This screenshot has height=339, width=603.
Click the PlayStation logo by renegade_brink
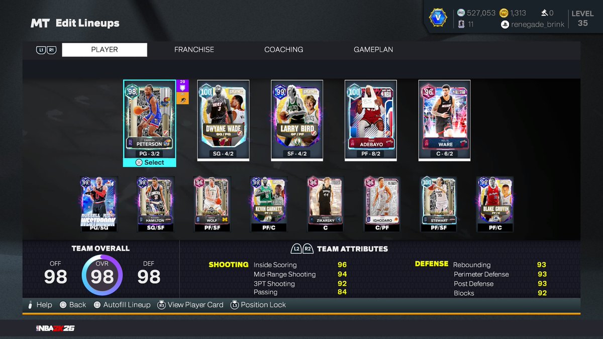(505, 24)
